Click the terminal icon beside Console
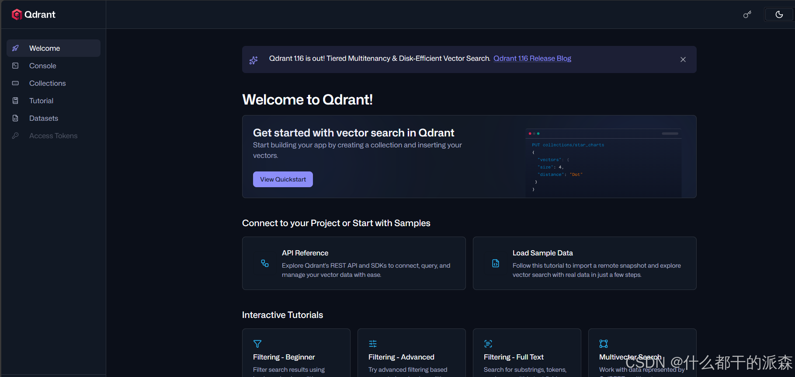795x377 pixels. (15, 66)
